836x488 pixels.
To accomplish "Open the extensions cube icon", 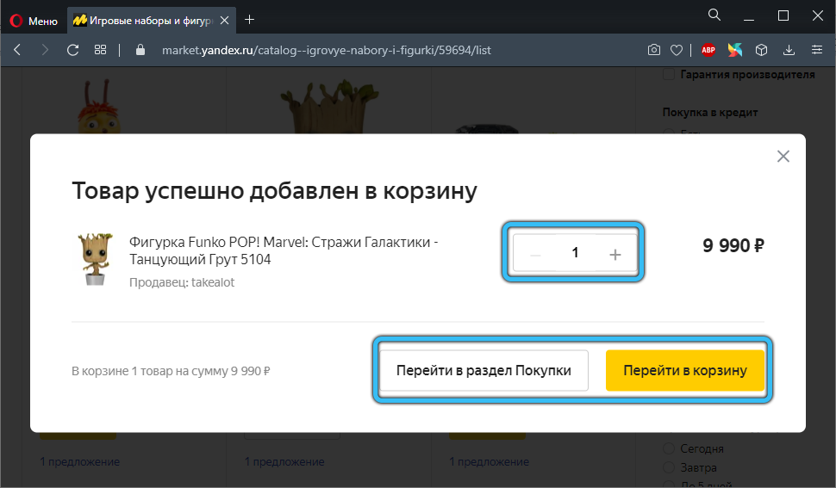I will 761,50.
